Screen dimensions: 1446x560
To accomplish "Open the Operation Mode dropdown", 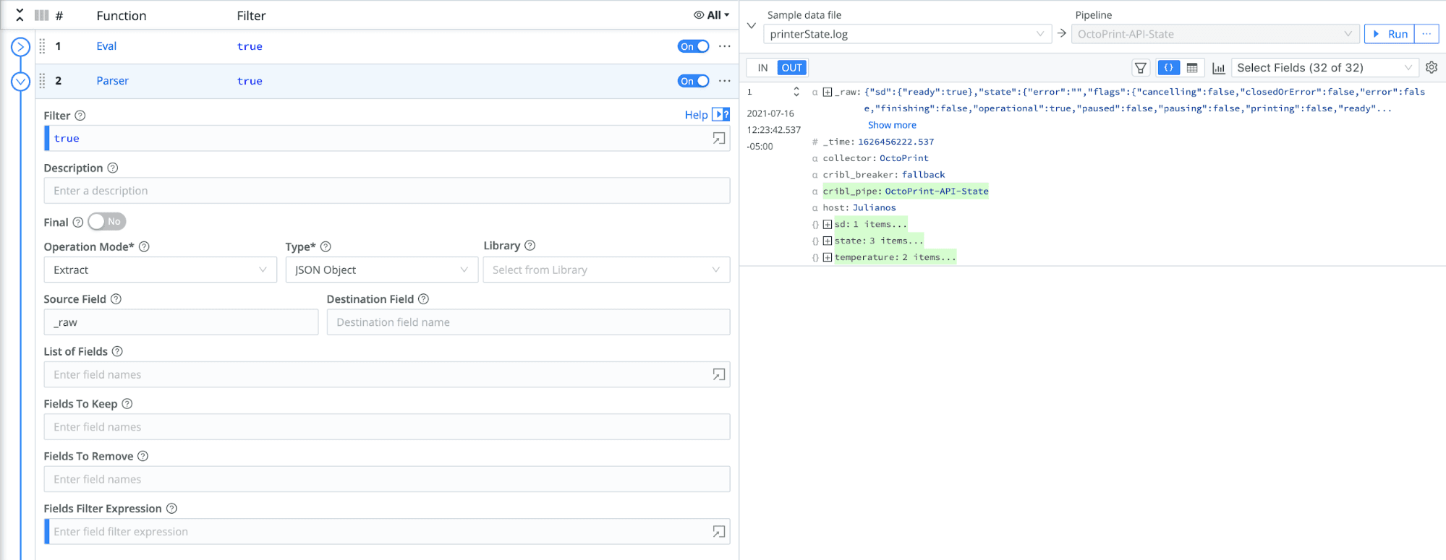I will (x=160, y=270).
